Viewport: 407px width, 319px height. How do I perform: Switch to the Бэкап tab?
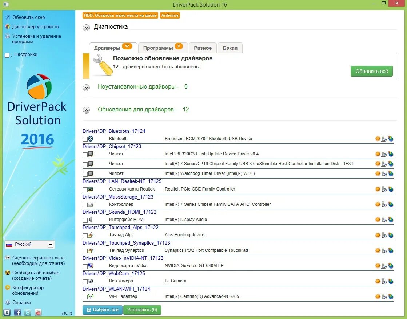pos(230,48)
